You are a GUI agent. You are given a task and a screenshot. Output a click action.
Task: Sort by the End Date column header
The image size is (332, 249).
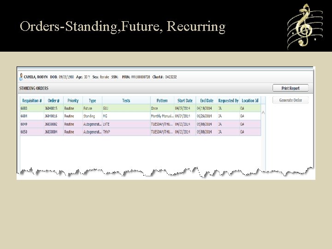(207, 101)
